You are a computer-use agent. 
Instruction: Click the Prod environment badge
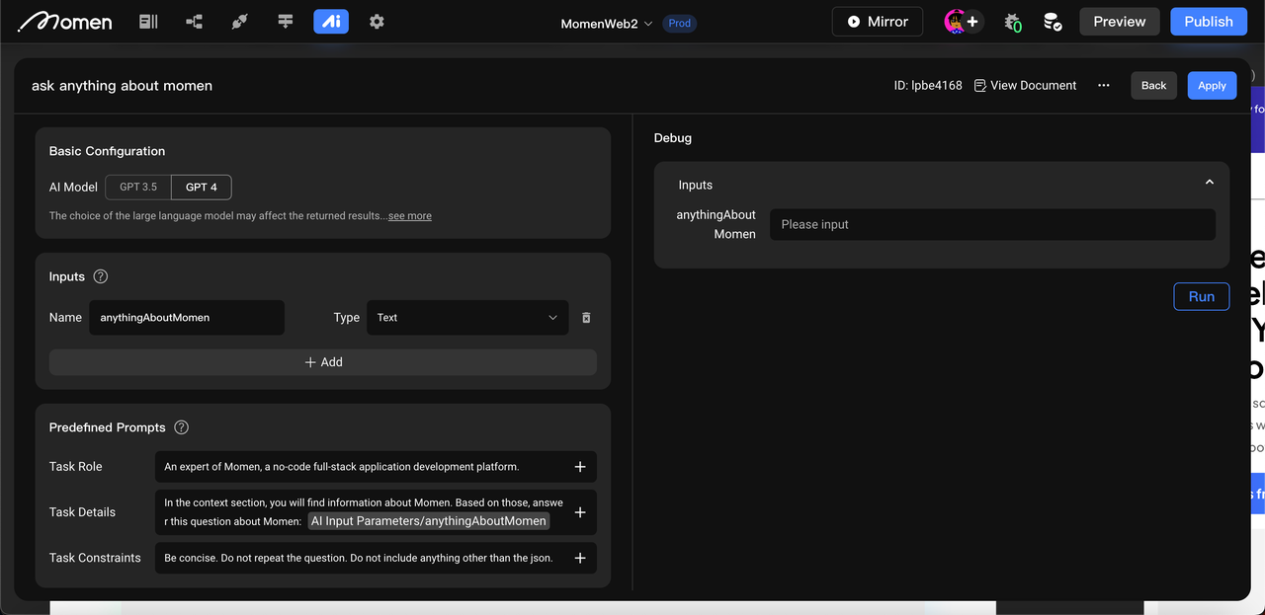pyautogui.click(x=680, y=23)
